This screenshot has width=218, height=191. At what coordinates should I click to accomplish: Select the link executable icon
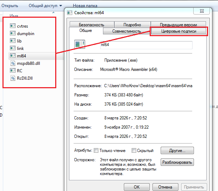(x=13, y=48)
